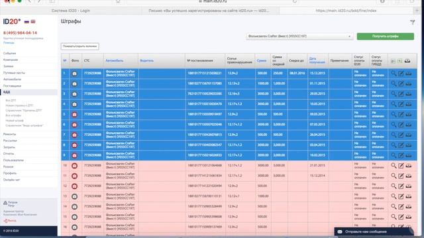Open Ремонты in the sidebar menu

(9, 134)
